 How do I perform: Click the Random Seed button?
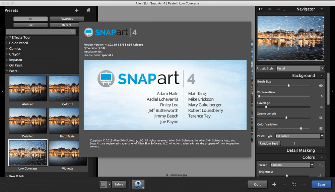pos(269,143)
